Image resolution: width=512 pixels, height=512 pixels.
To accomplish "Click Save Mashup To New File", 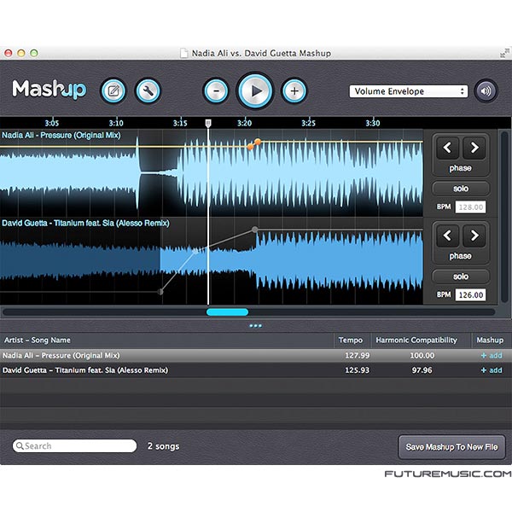I will pos(451,446).
